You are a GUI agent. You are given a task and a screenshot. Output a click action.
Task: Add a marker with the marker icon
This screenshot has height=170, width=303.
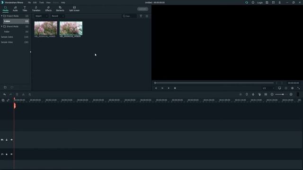click(247, 94)
